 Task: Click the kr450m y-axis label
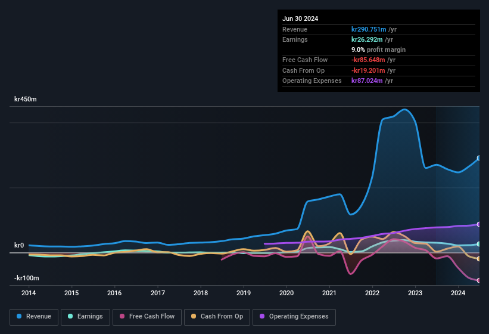coord(25,99)
